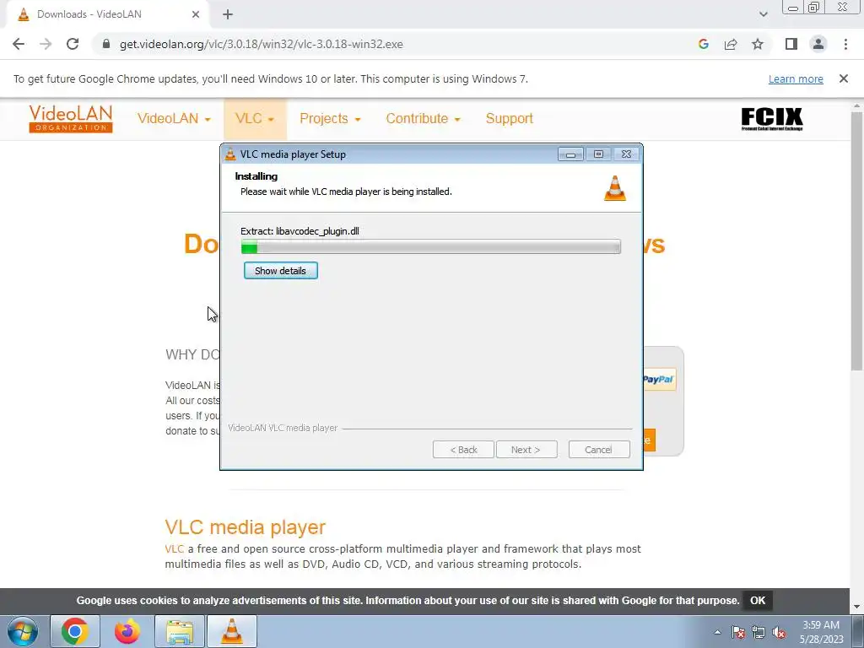864x648 pixels.
Task: Click the orange VLC link in description
Action: point(174,548)
